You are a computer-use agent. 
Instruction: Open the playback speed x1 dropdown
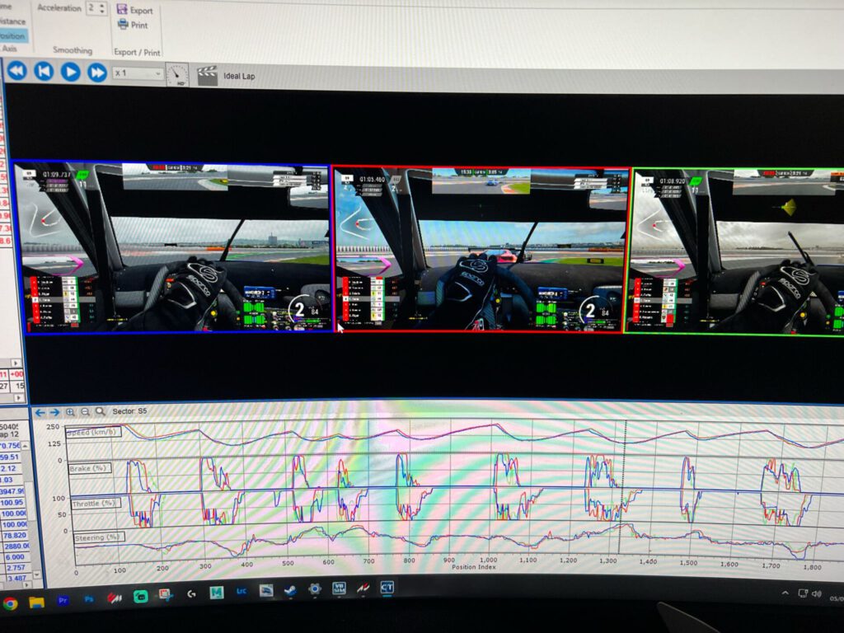[138, 73]
